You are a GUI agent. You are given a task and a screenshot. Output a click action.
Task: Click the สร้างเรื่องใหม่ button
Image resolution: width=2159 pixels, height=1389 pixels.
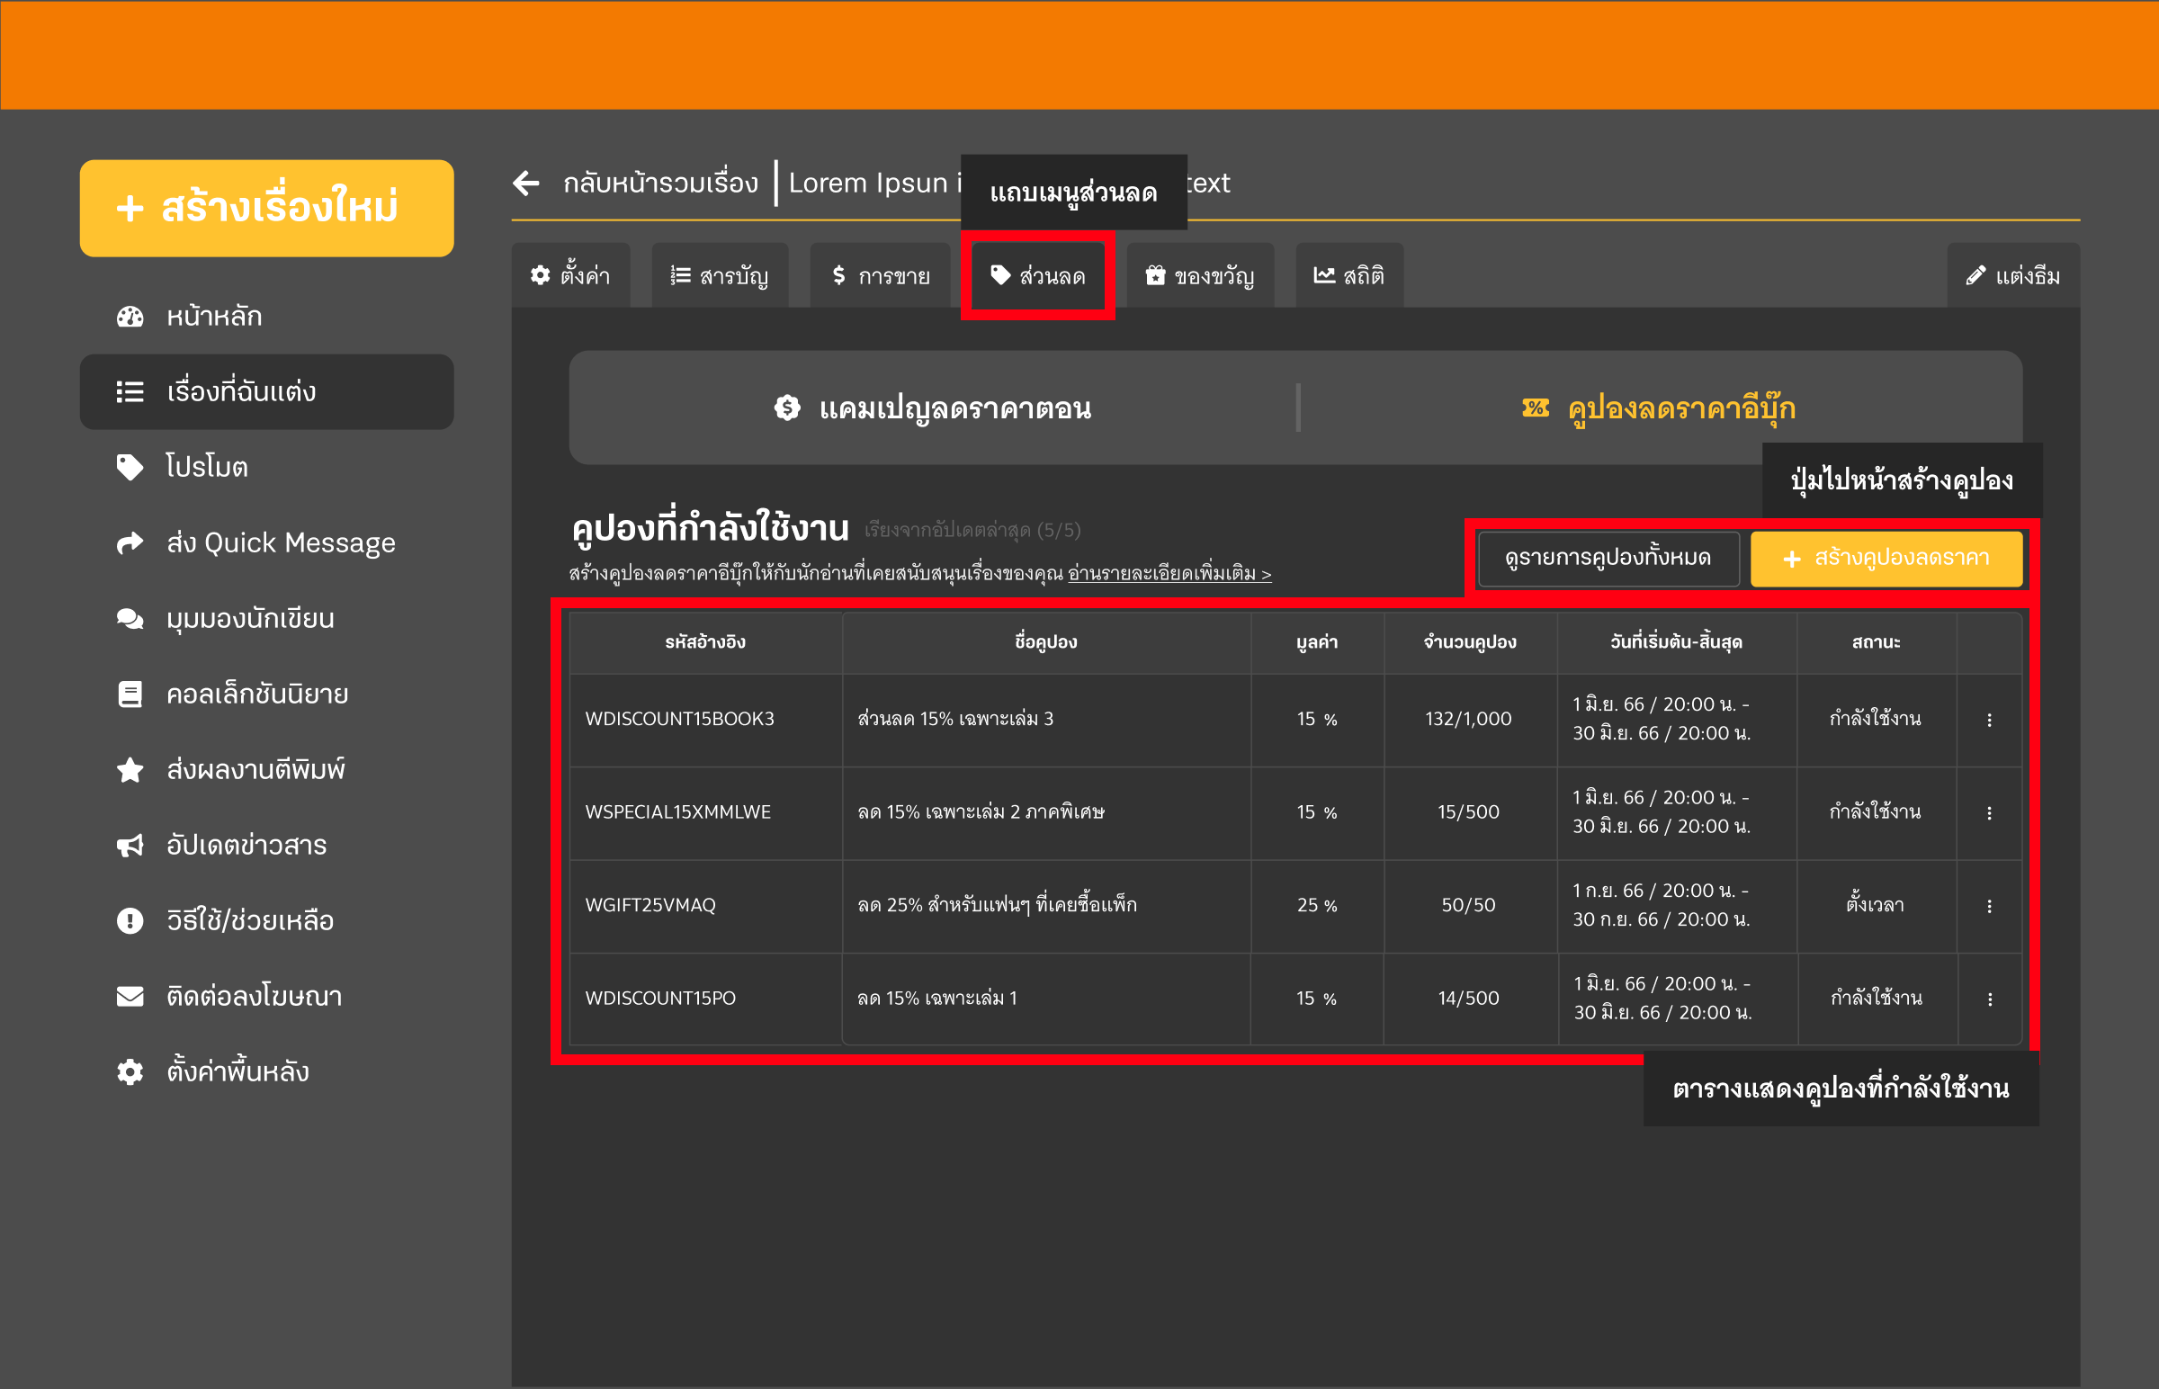point(266,209)
